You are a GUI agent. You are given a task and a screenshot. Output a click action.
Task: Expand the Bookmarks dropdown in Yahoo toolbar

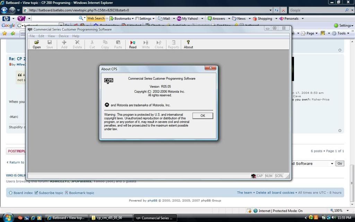pyautogui.click(x=133, y=19)
